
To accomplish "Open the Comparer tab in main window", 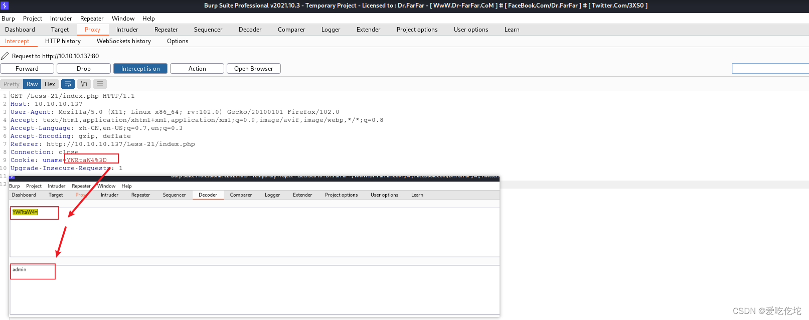I will coord(291,30).
